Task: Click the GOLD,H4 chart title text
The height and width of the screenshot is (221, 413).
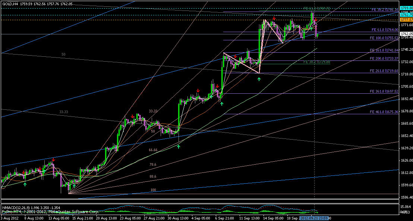Action: click(x=9, y=4)
